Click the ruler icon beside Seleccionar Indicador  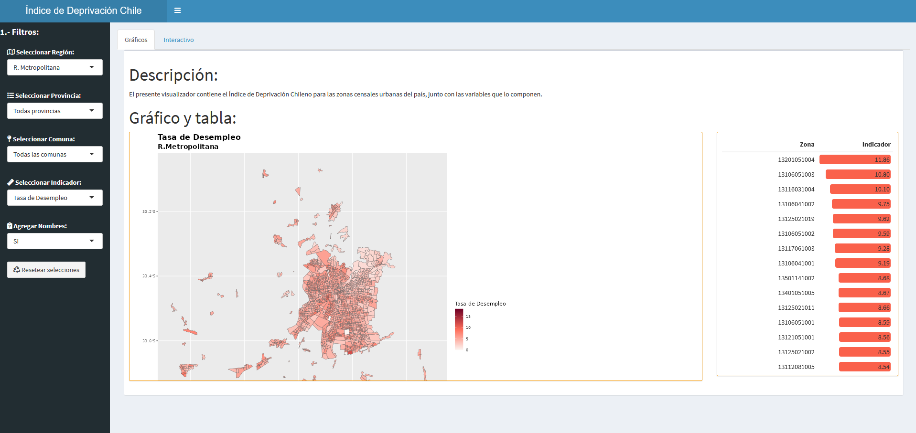(11, 182)
